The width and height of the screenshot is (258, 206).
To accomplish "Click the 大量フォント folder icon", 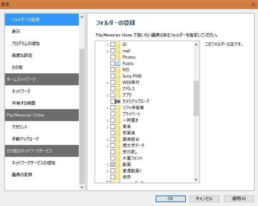I will click(118, 158).
